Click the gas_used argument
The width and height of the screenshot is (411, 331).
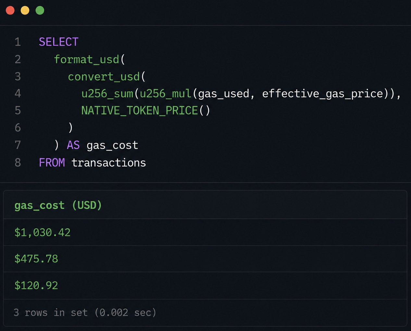(224, 94)
